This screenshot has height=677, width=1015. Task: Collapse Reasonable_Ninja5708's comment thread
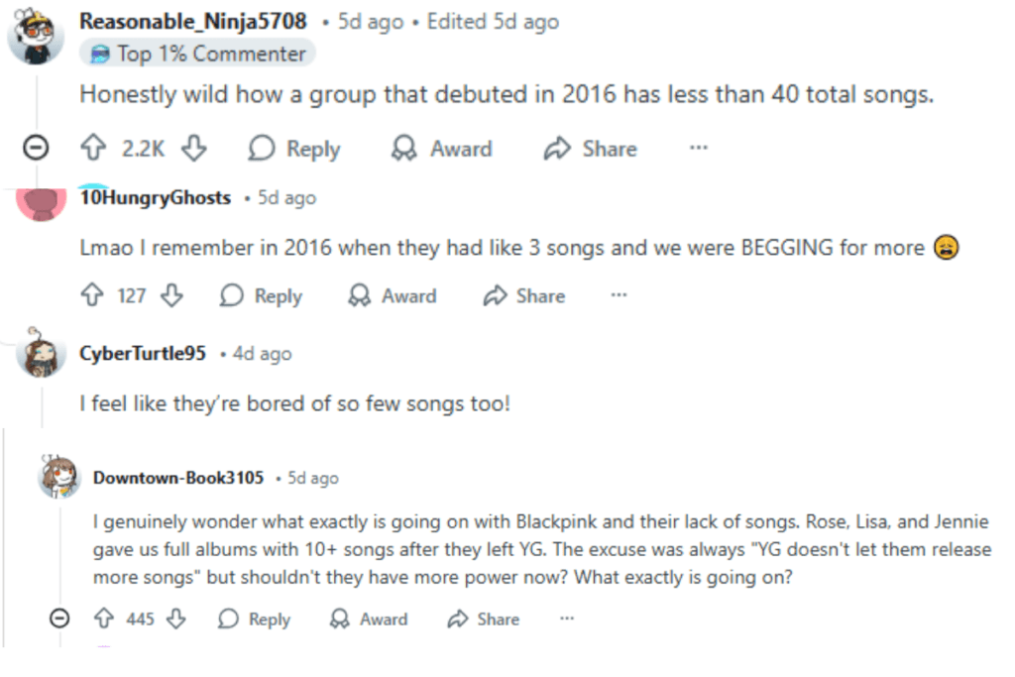[x=36, y=148]
